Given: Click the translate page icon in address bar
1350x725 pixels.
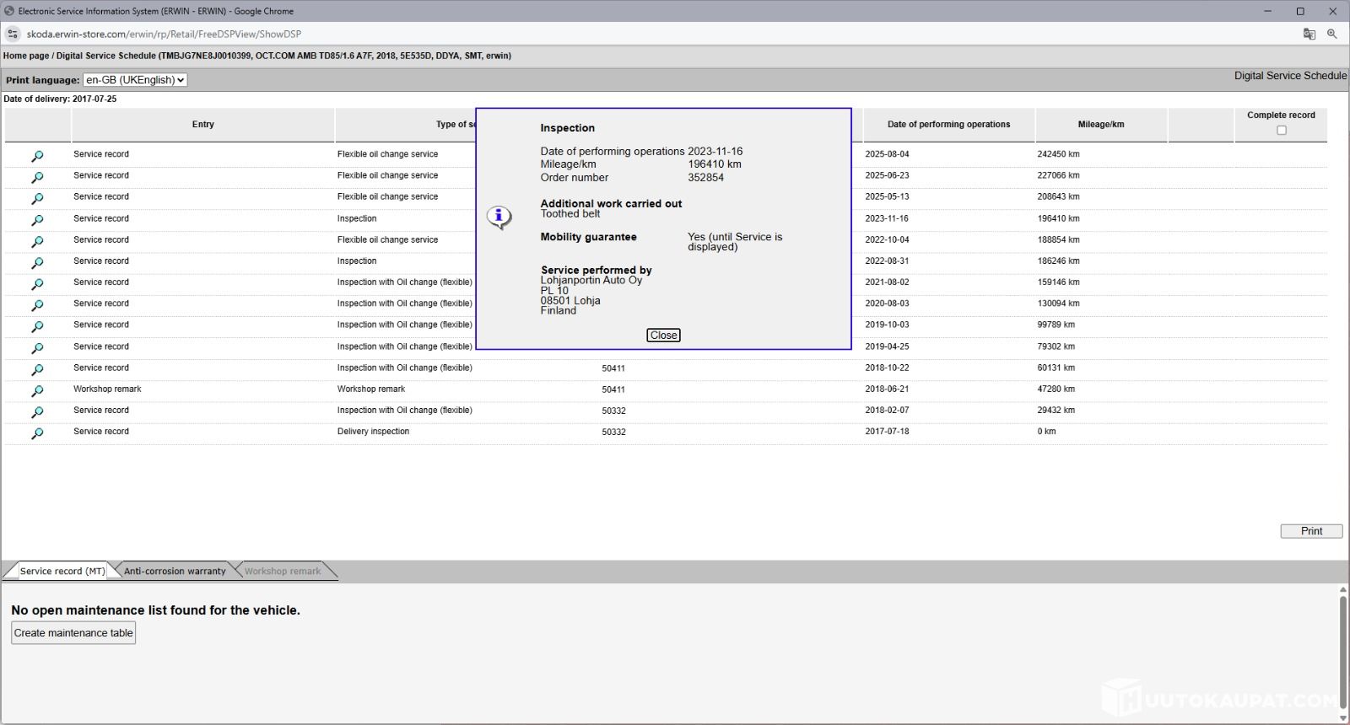Looking at the screenshot, I should coord(1309,34).
